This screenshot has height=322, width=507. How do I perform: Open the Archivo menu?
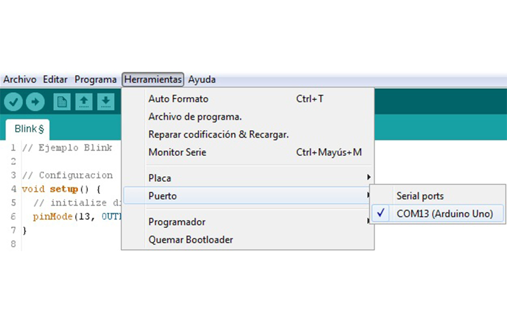20,79
